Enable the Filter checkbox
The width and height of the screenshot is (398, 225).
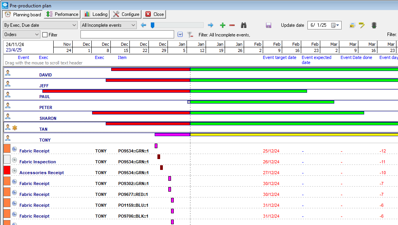coord(45,35)
